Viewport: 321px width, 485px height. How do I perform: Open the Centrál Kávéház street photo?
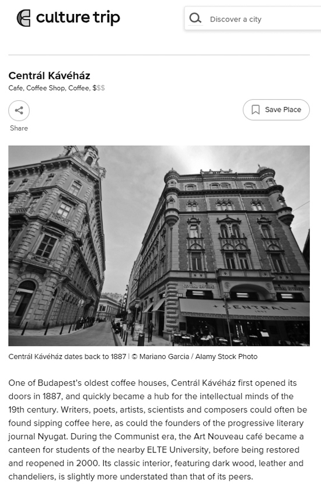(x=159, y=245)
